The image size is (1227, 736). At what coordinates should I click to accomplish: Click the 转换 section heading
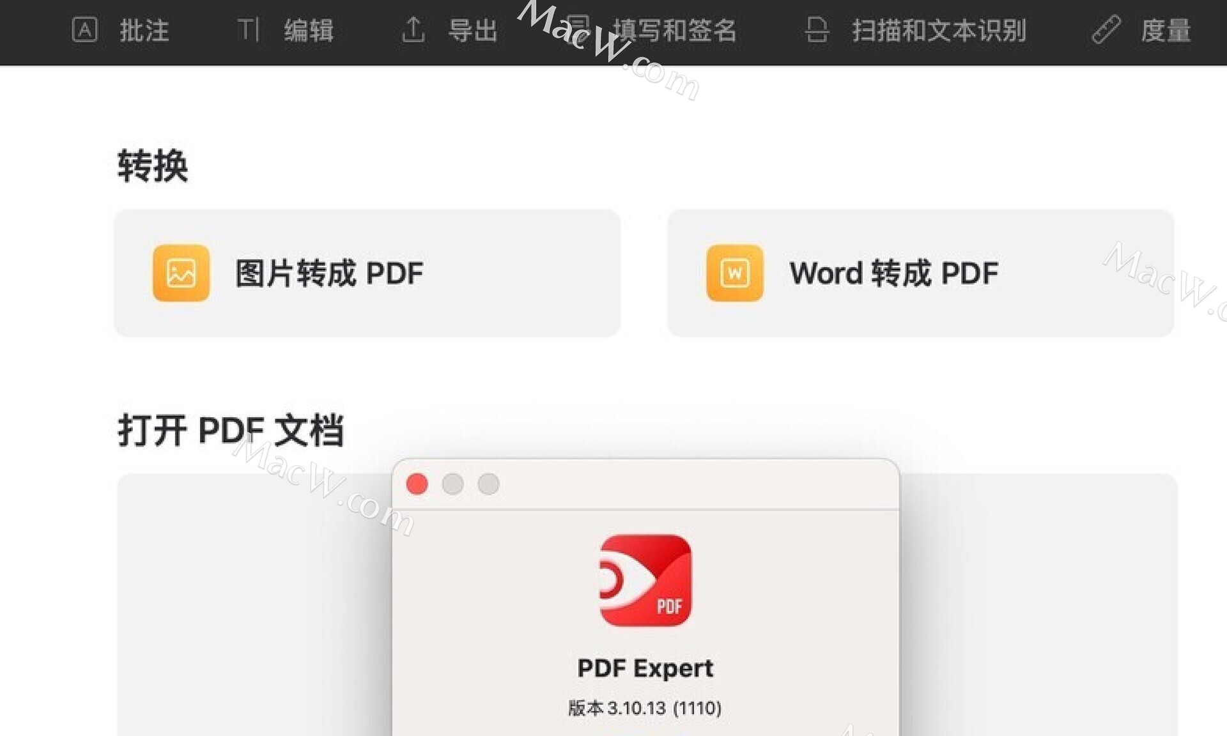(153, 166)
